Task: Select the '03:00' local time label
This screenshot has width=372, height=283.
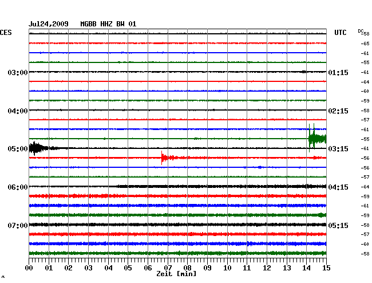Action: 18,72
